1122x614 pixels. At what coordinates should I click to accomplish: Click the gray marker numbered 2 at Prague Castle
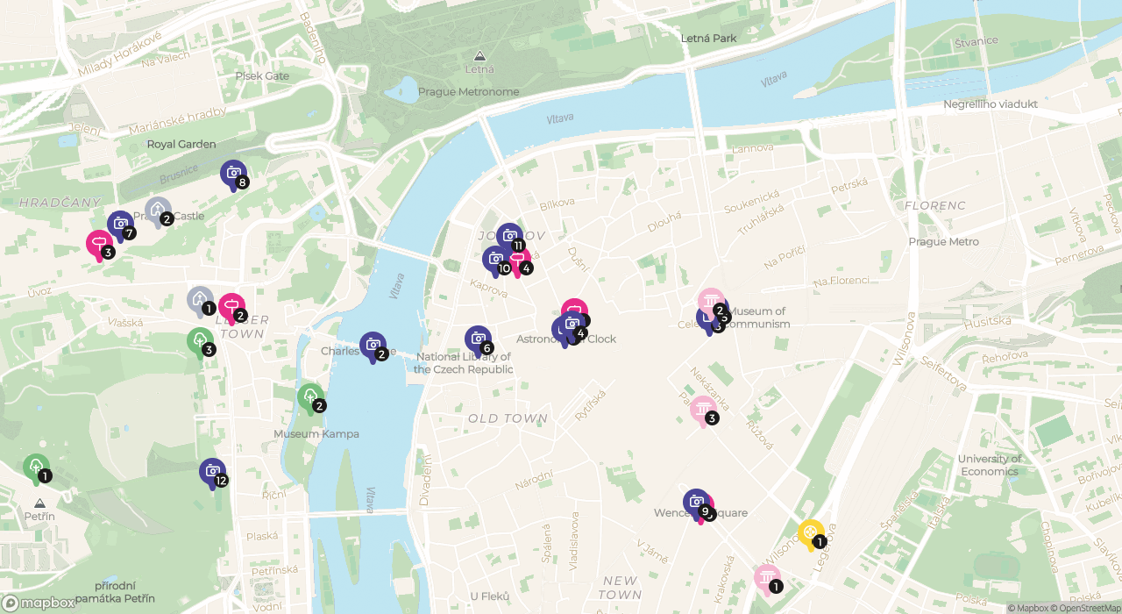(158, 211)
